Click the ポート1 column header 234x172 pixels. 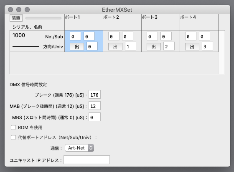(84, 22)
